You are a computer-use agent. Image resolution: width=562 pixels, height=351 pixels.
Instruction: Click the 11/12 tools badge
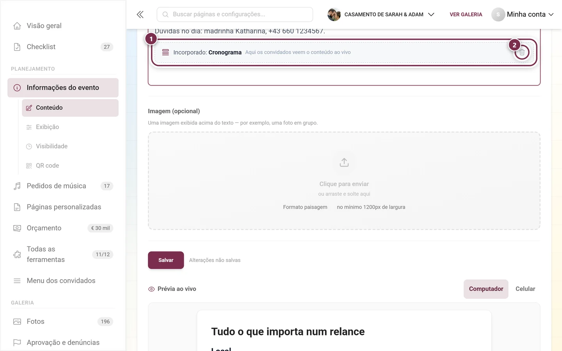pos(103,254)
